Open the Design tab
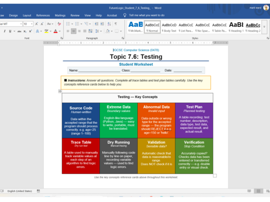270x202 pixels. click(13, 16)
